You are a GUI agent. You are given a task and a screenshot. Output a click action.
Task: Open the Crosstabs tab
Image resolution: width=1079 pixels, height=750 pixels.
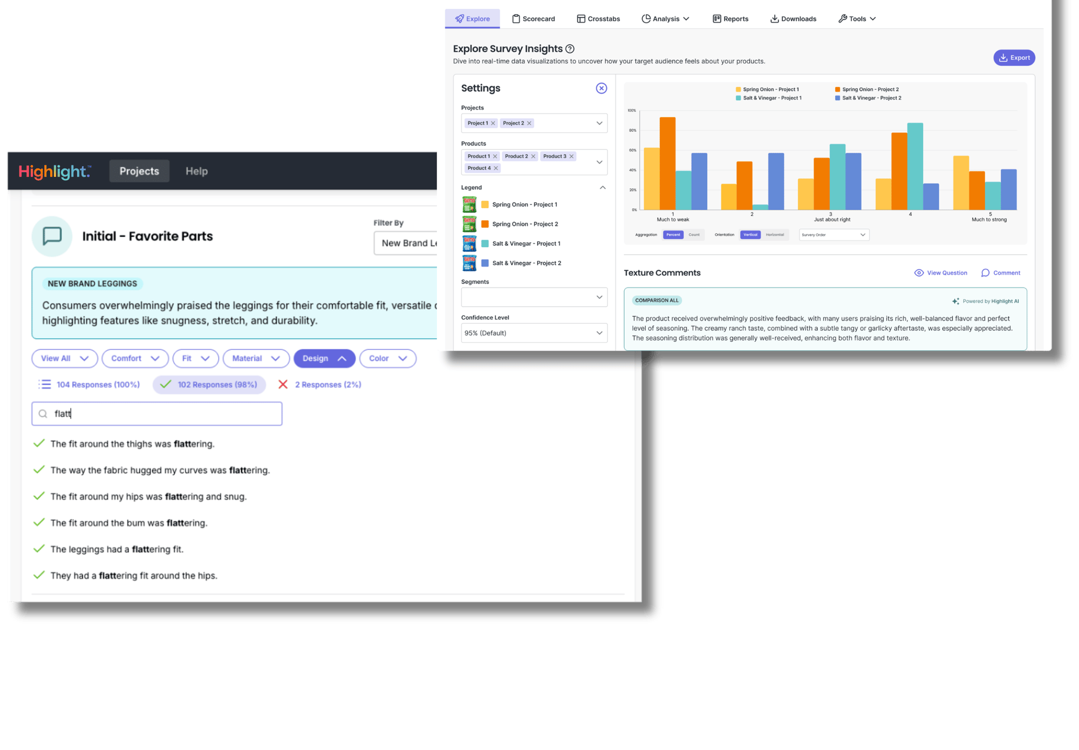pos(598,19)
